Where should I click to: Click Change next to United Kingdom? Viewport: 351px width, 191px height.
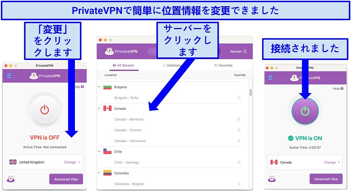pyautogui.click(x=70, y=162)
